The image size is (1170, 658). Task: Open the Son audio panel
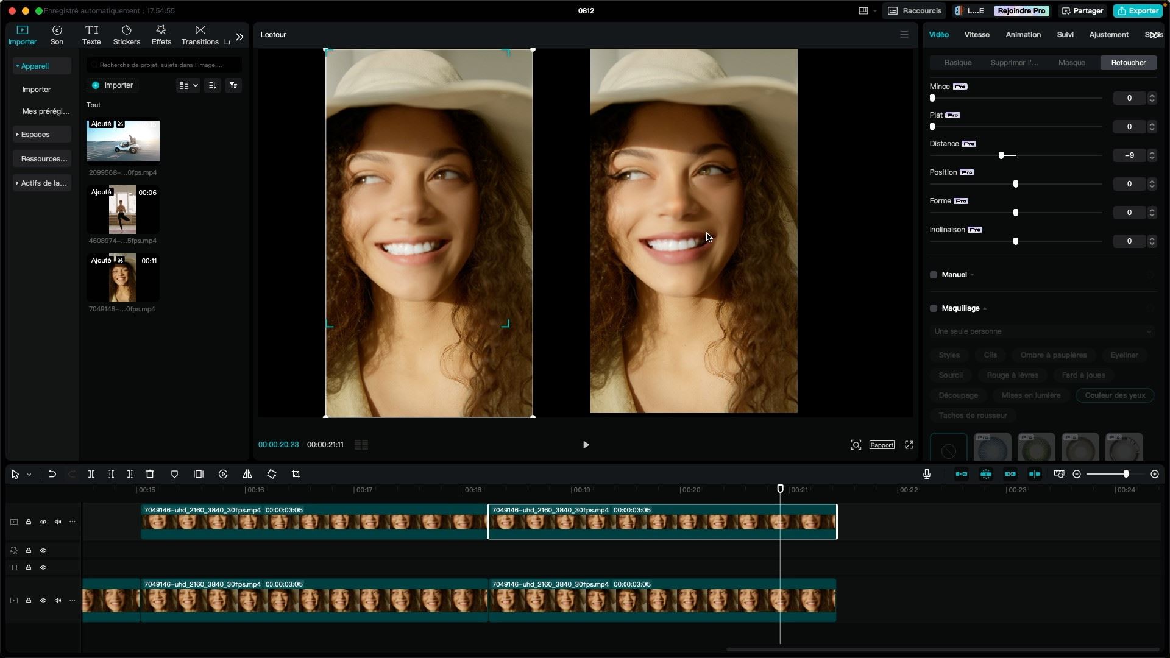click(57, 35)
